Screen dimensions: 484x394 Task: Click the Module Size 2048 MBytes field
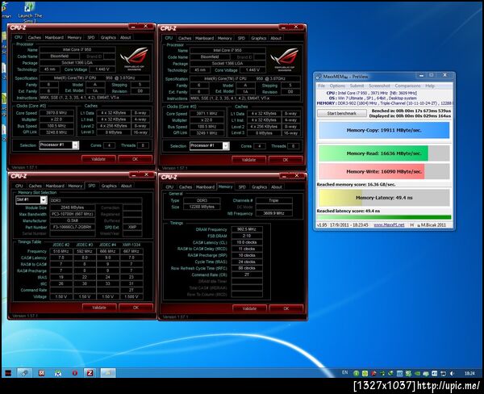[73, 207]
